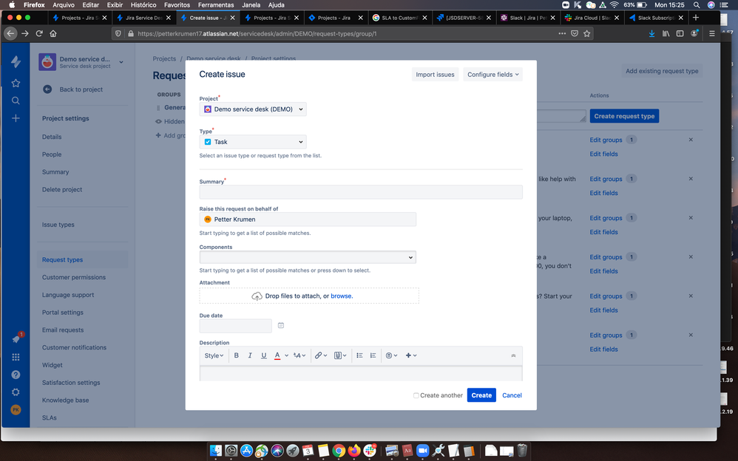Click the Due date input field
Image resolution: width=738 pixels, height=461 pixels.
[x=235, y=326]
